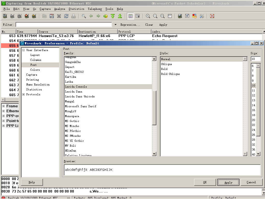Screen dimensions: 265x199
Task: Open the Statistics menu
Action: pyautogui.click(x=76, y=9)
